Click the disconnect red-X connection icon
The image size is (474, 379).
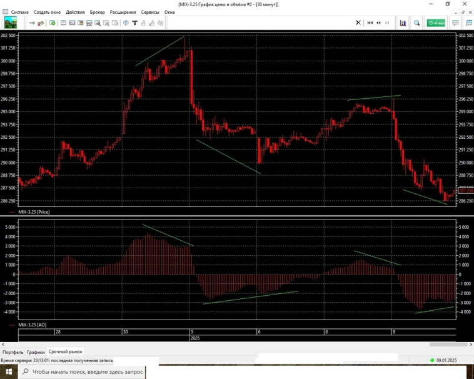coord(41,23)
